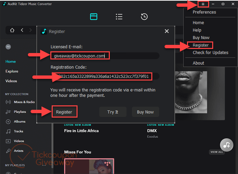Viewport: 238px width, 174px height.
Task: Open the hamburger menu icon in title bar
Action: coord(203,4)
